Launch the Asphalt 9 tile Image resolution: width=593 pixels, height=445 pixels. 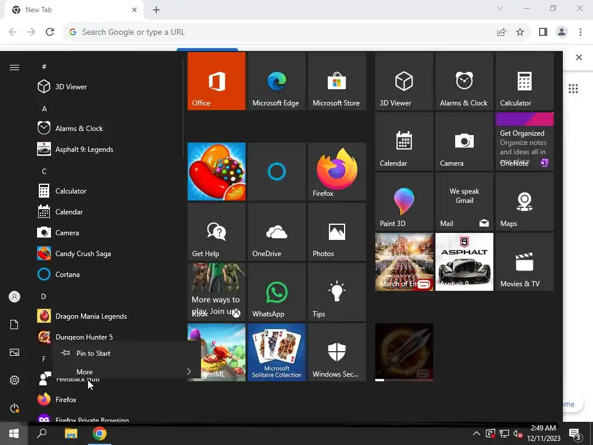(464, 262)
